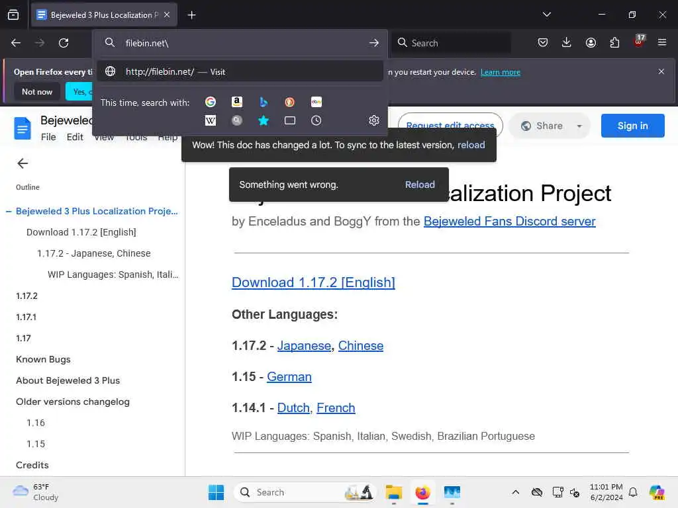This screenshot has width=678, height=508.
Task: Open the Learn more link
Action: [501, 72]
